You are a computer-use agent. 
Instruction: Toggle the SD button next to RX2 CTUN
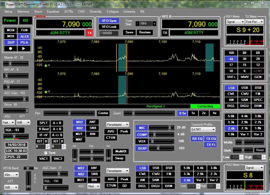[x=124, y=186]
